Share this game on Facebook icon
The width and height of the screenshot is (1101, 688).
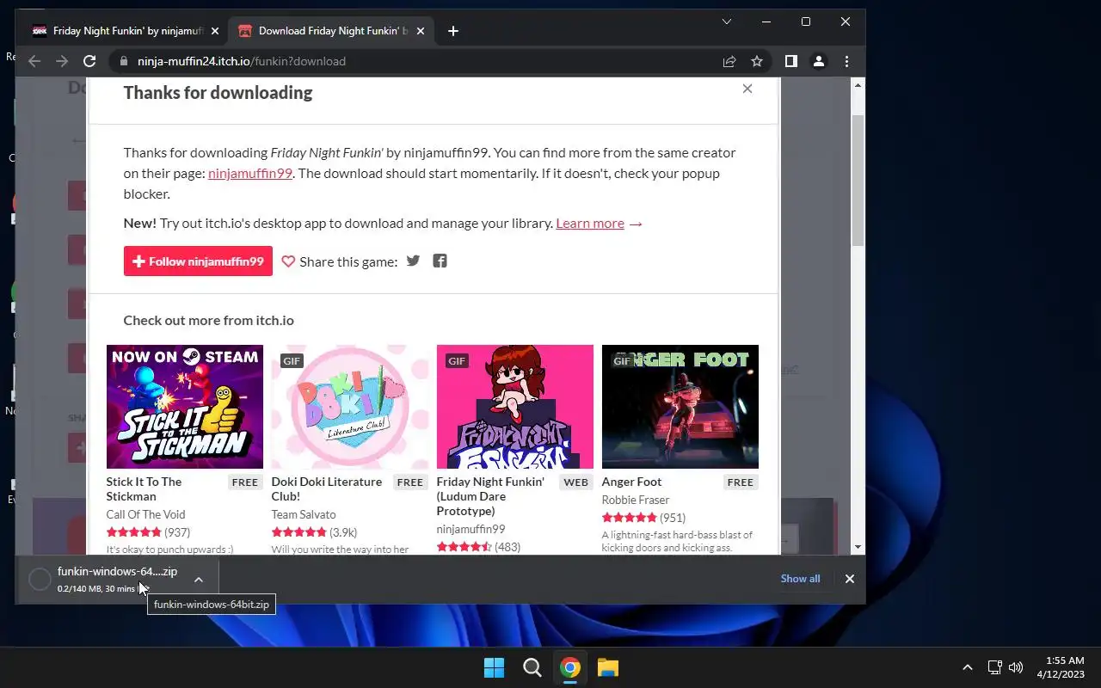click(440, 261)
